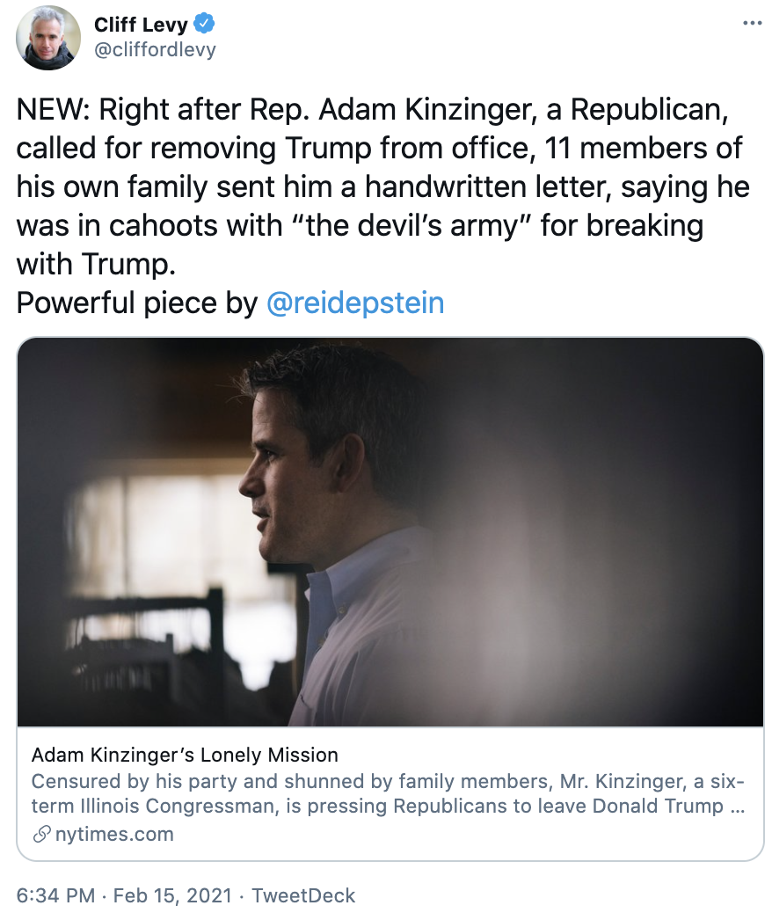Click the chain link icon beside nytimes.com
Viewport: 772px width, 920px height.
pyautogui.click(x=41, y=835)
